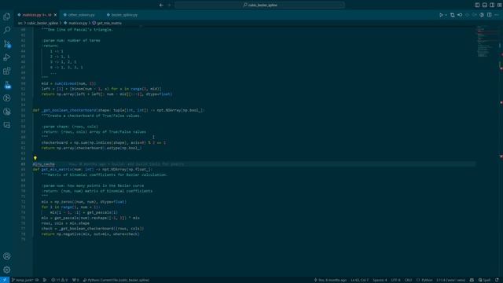The width and height of the screenshot is (503, 283).
Task: Click the open changes icon in editor toolbar
Action: point(453,15)
